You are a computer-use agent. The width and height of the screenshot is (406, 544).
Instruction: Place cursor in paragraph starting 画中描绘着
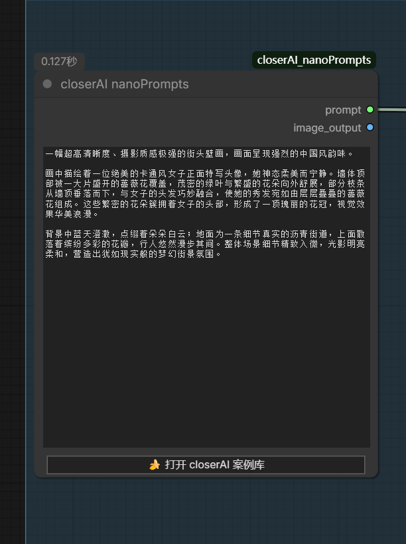pos(205,193)
